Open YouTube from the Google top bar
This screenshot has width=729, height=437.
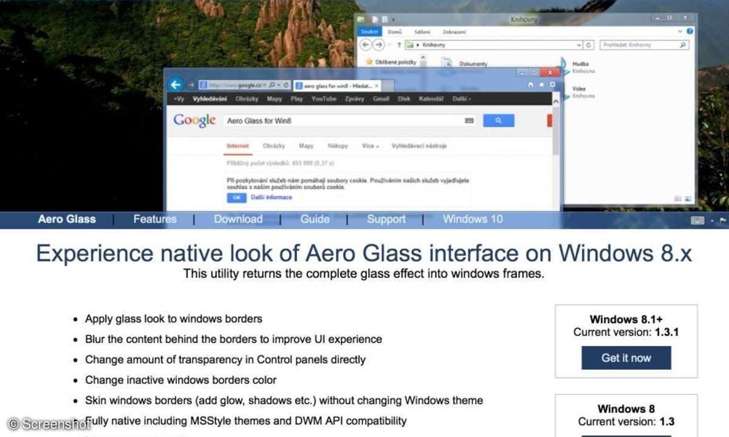pos(324,99)
